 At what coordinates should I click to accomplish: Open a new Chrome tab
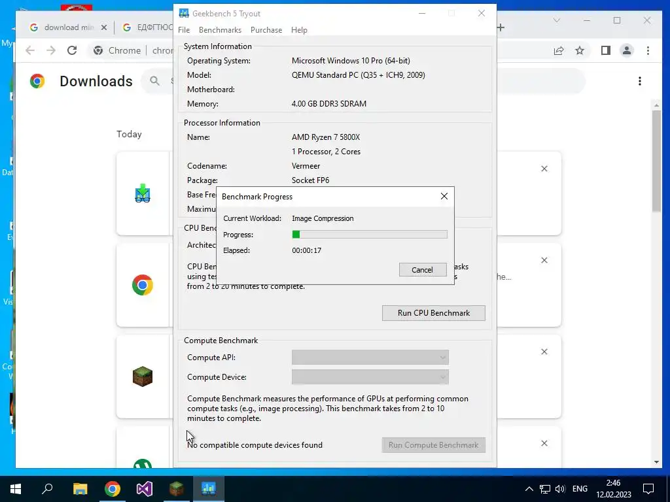(501, 27)
